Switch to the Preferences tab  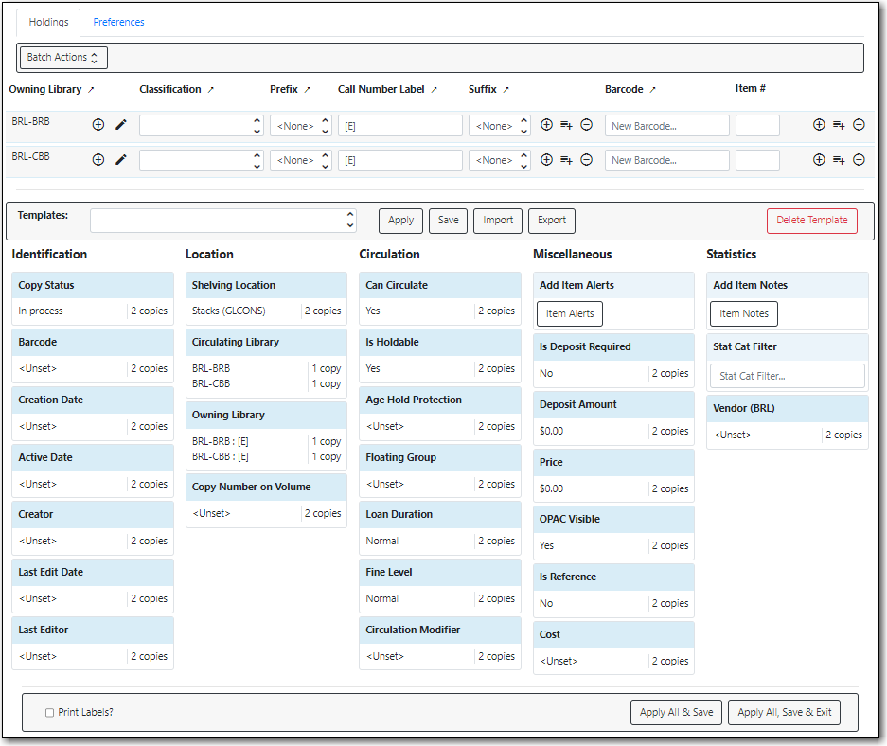click(118, 22)
